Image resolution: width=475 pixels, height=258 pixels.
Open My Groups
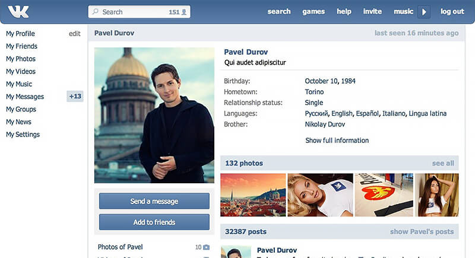21,109
